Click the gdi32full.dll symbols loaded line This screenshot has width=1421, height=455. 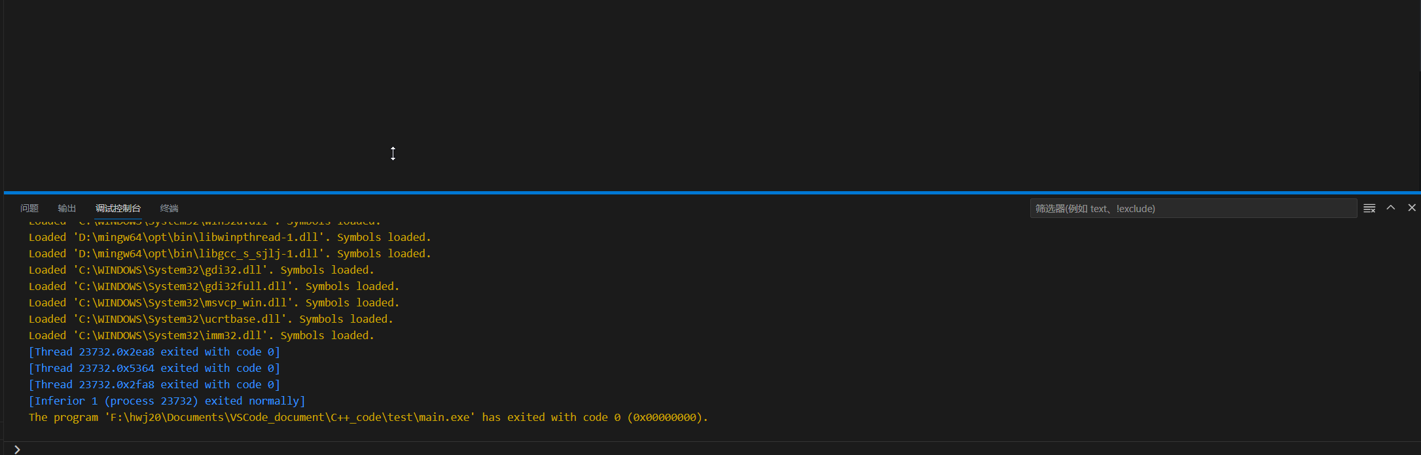(214, 286)
